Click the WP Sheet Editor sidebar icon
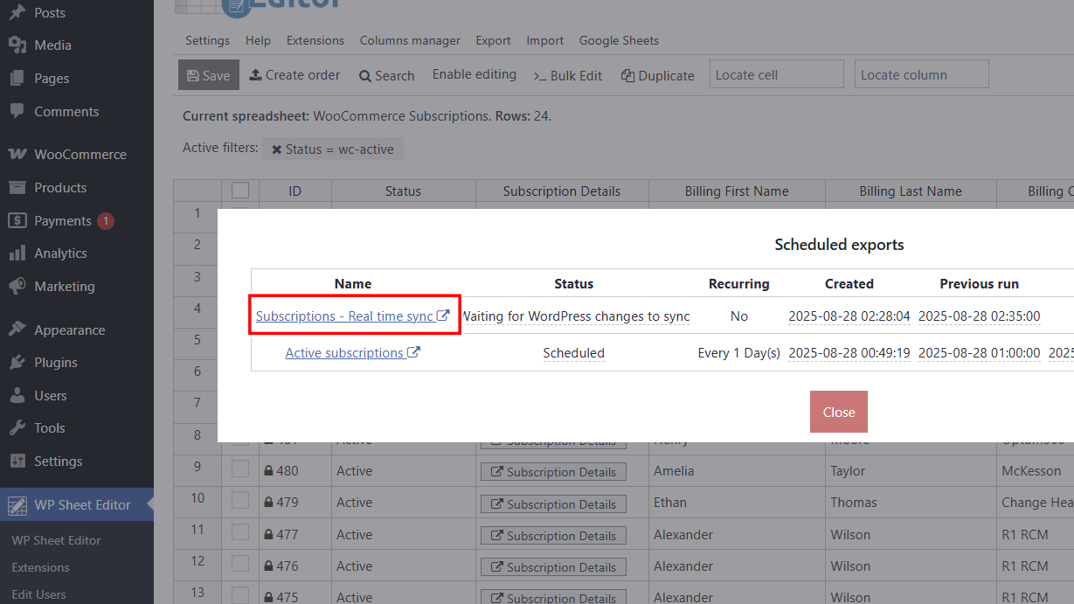The height and width of the screenshot is (604, 1074). [17, 504]
